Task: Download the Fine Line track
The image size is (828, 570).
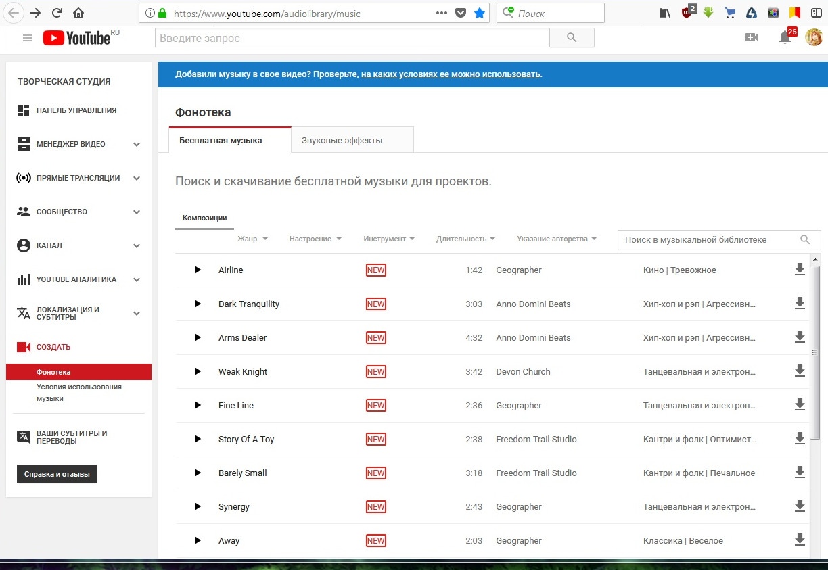Action: (800, 405)
